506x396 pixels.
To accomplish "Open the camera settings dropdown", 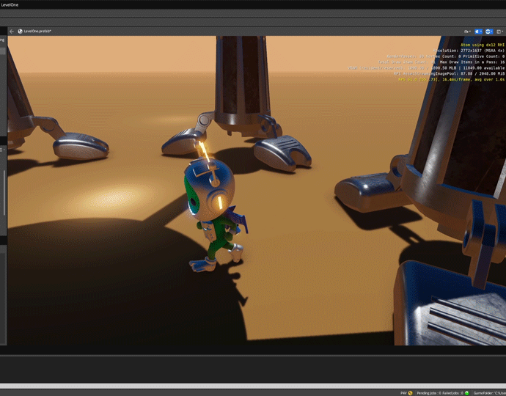I will pyautogui.click(x=467, y=32).
